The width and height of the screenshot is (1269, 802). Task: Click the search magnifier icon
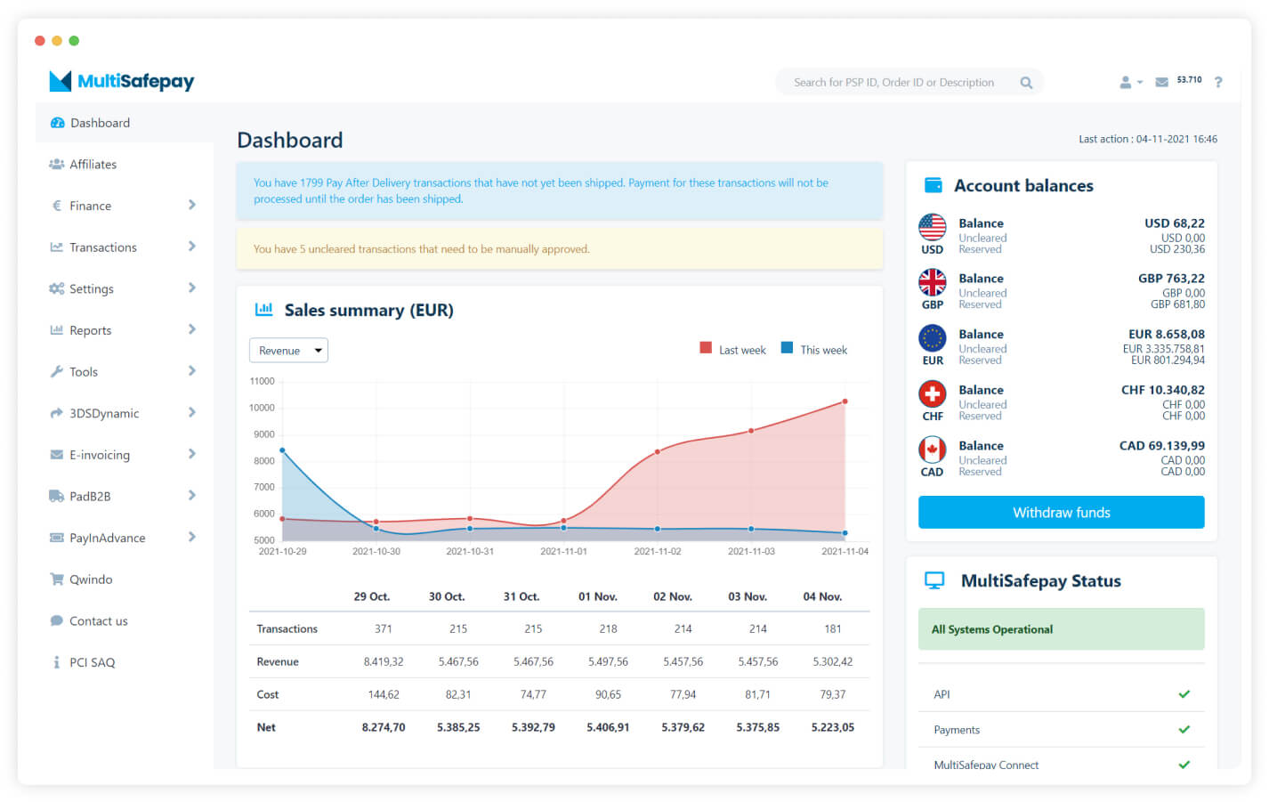(x=1026, y=83)
